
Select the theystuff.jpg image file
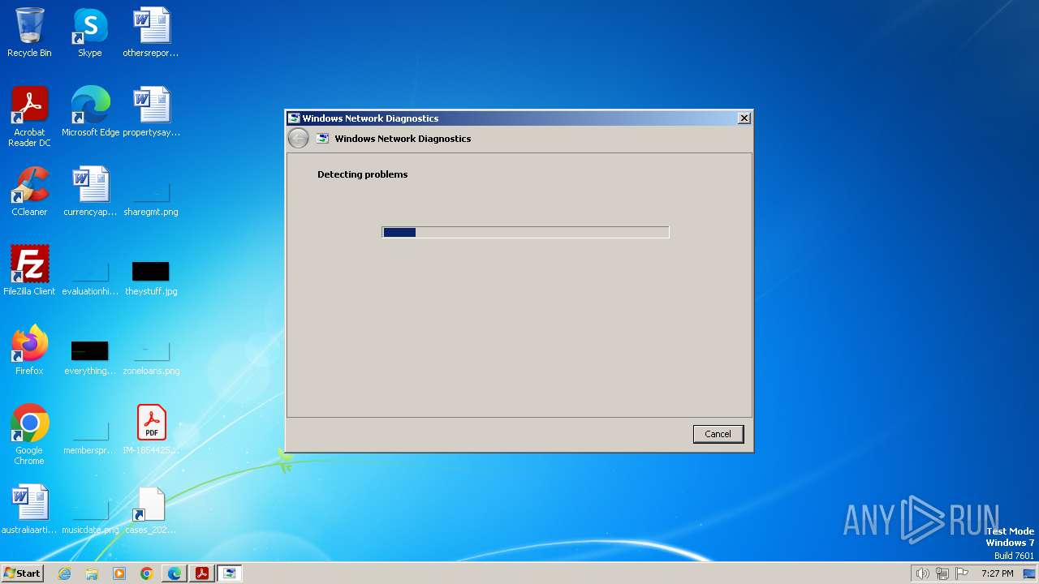click(x=151, y=277)
